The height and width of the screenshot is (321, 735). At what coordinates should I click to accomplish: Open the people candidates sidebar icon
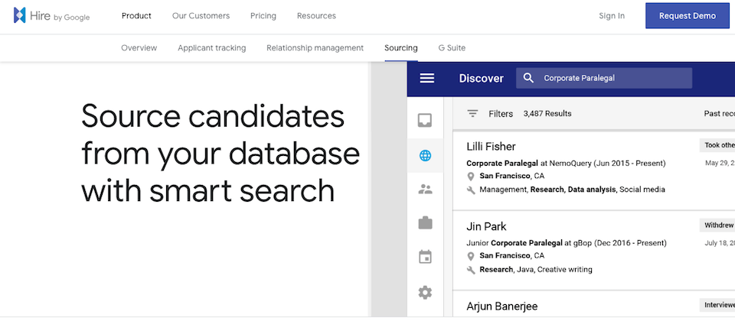click(425, 190)
